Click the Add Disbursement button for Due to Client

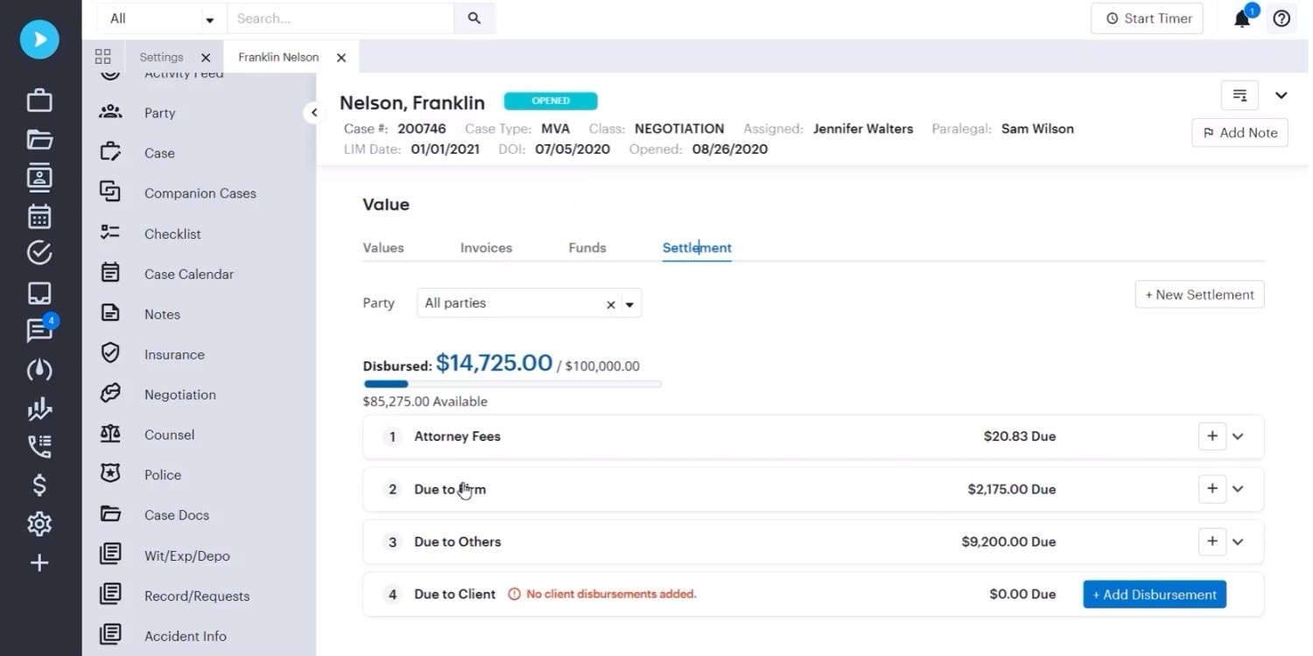tap(1154, 594)
